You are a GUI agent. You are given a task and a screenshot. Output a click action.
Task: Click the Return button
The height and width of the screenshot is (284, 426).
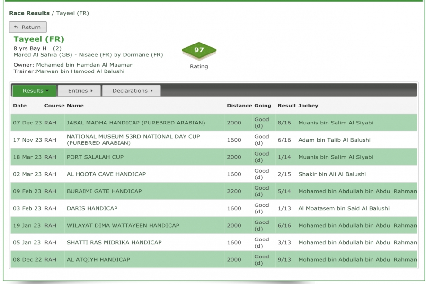click(28, 27)
